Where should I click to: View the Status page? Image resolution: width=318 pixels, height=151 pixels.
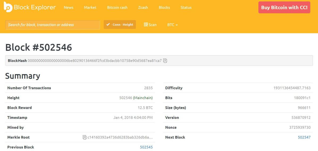(x=186, y=7)
